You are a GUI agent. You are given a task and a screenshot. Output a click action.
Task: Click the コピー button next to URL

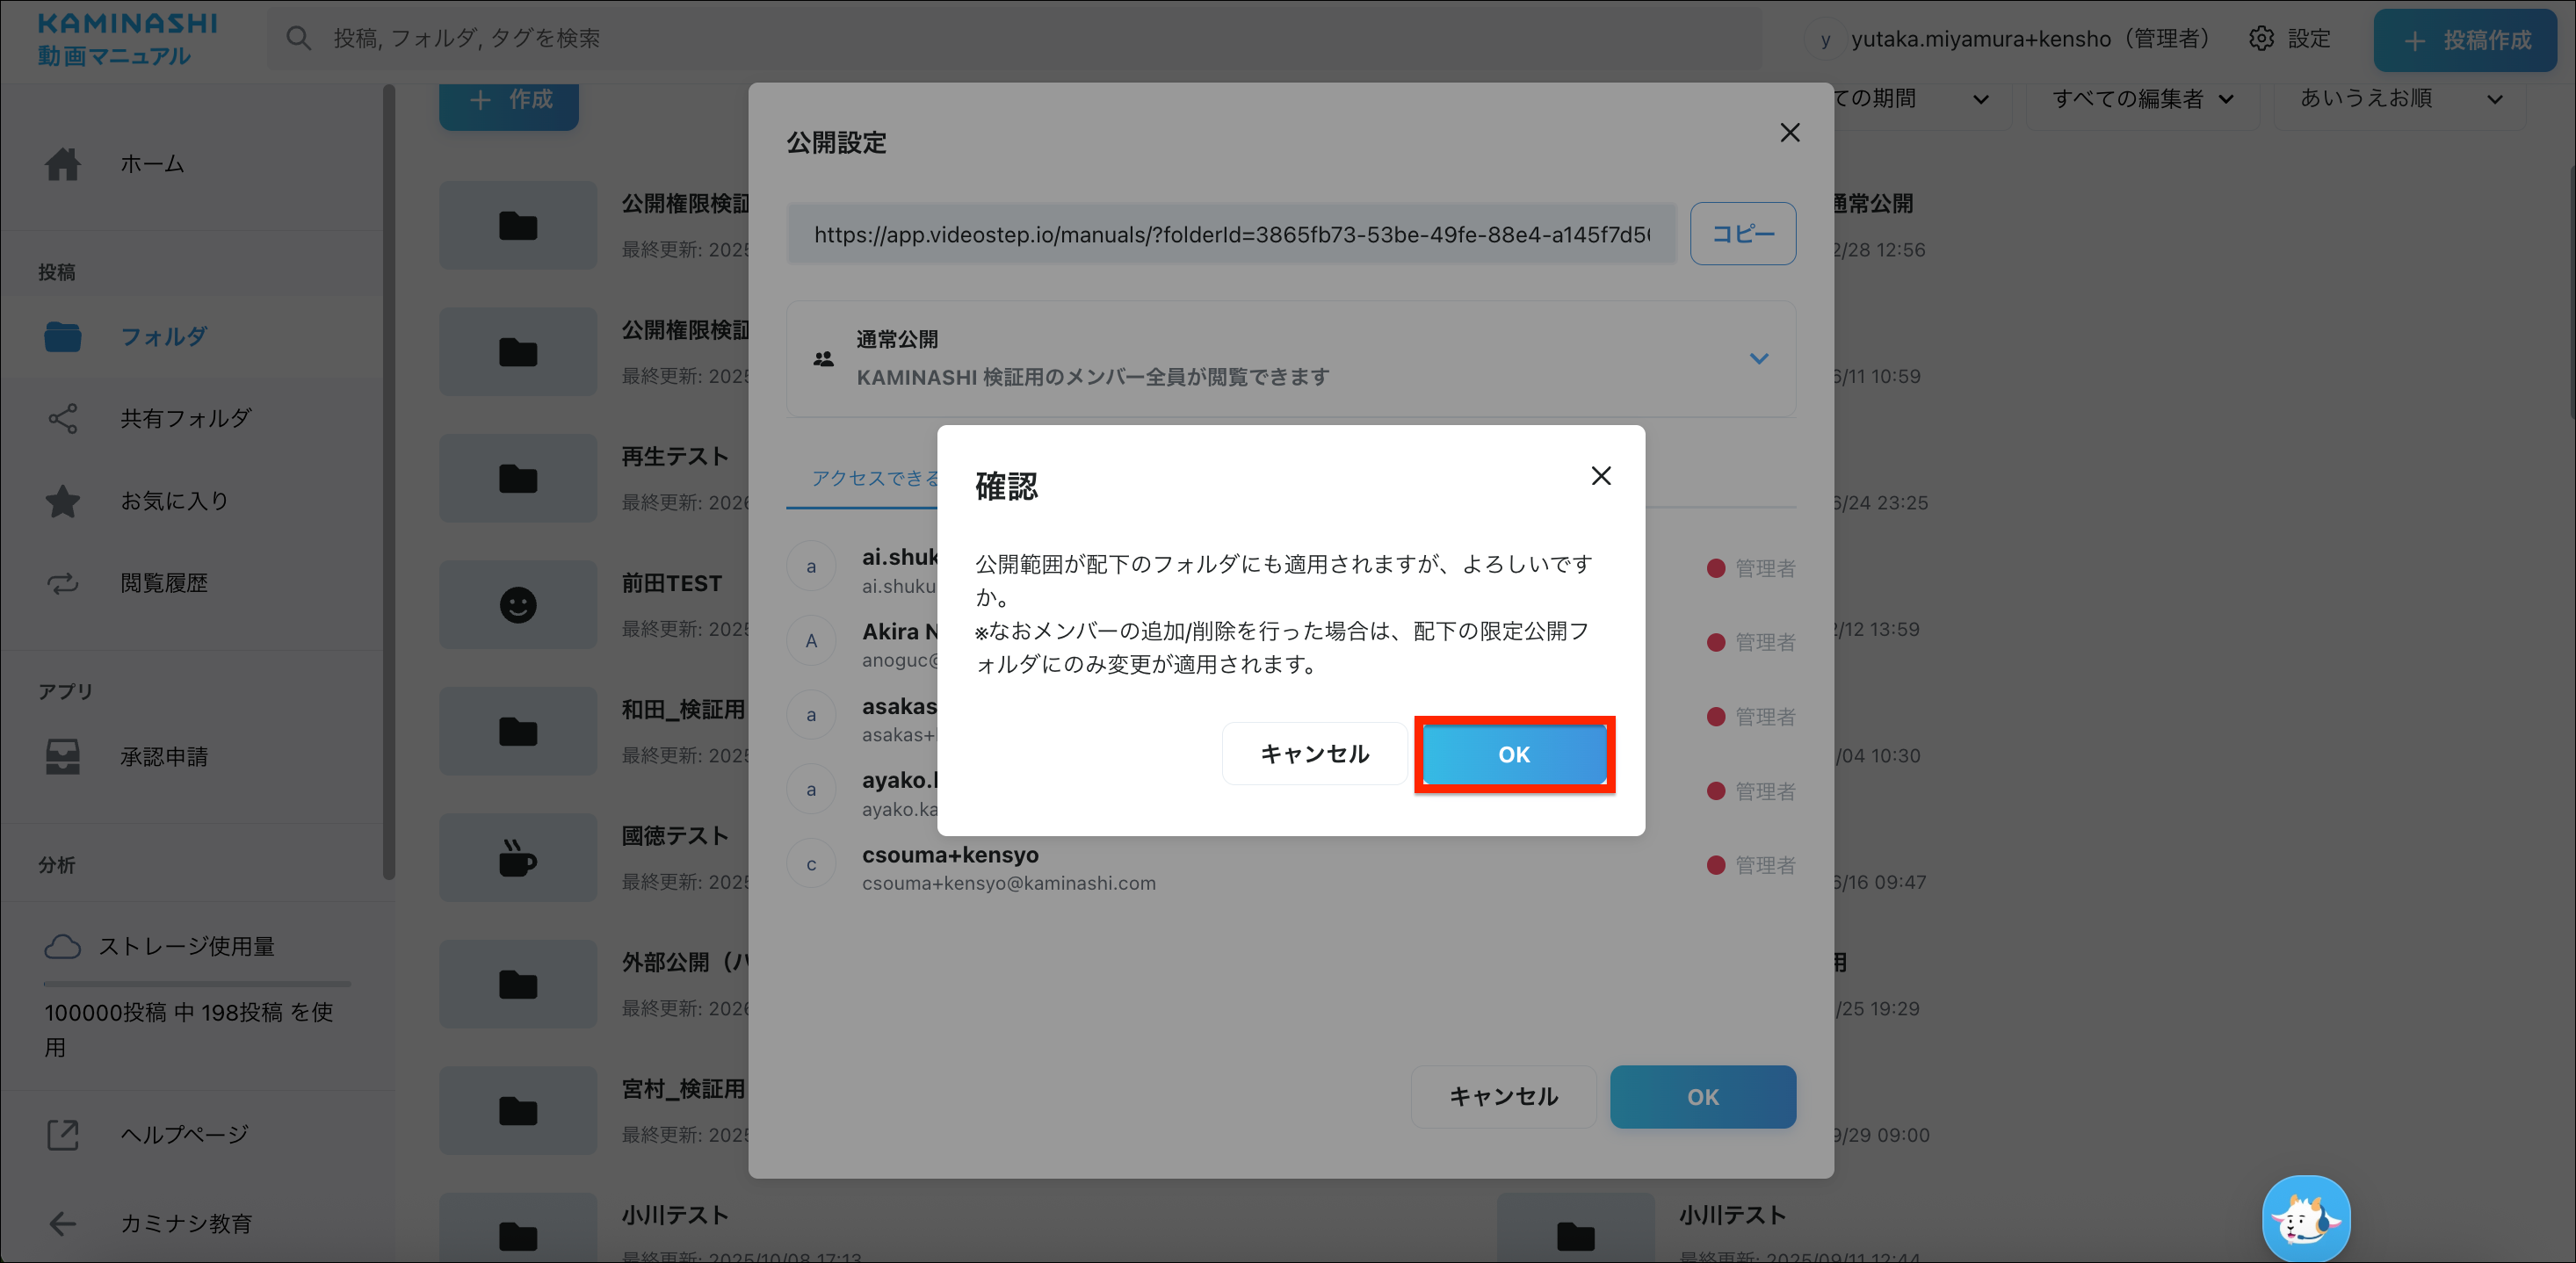(x=1742, y=234)
